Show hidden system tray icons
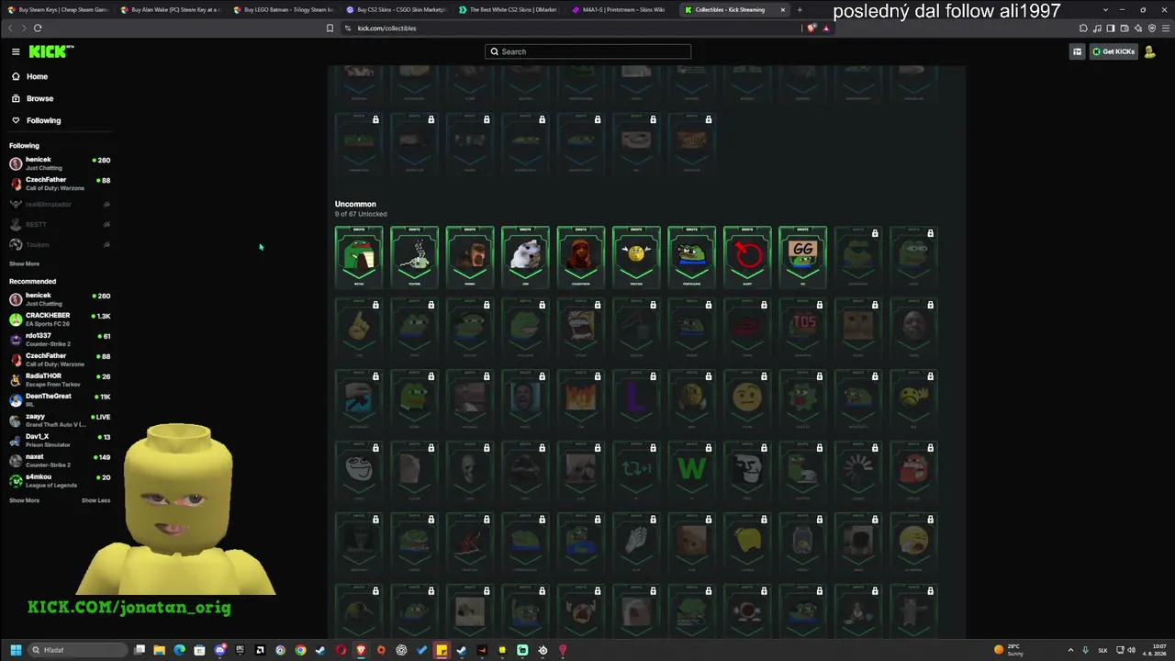The height and width of the screenshot is (661, 1175). pyautogui.click(x=1071, y=650)
